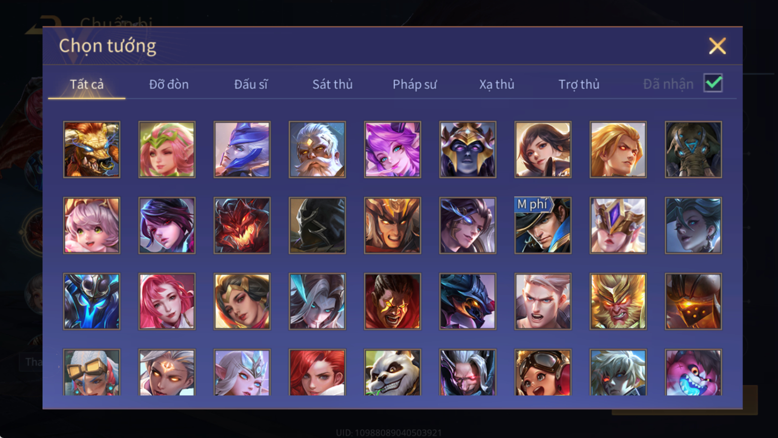
Task: Pick the hero tagged 'M phí'
Action: click(x=543, y=225)
